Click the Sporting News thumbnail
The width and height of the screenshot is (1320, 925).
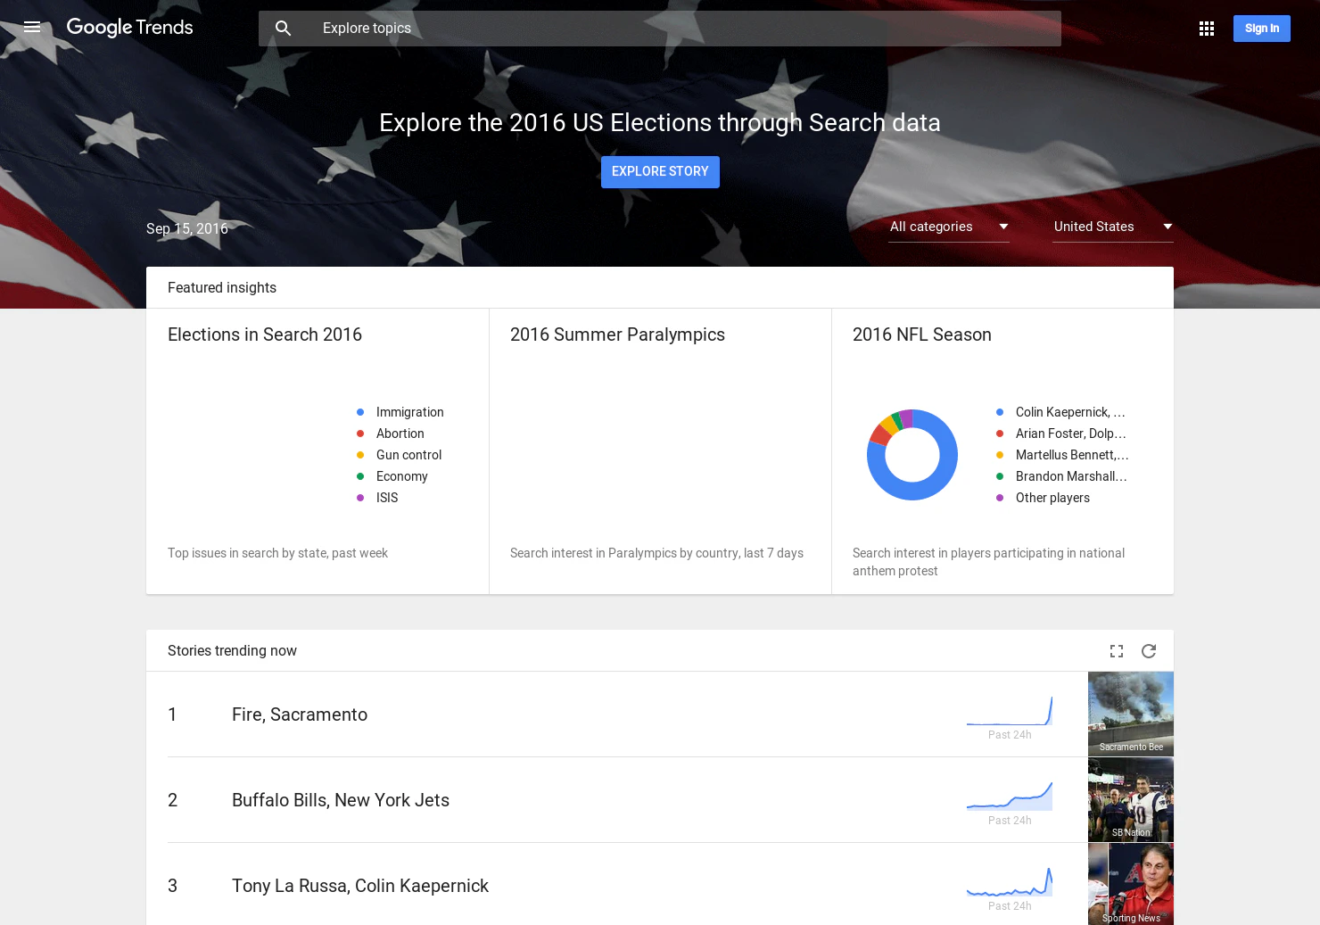coord(1131,884)
